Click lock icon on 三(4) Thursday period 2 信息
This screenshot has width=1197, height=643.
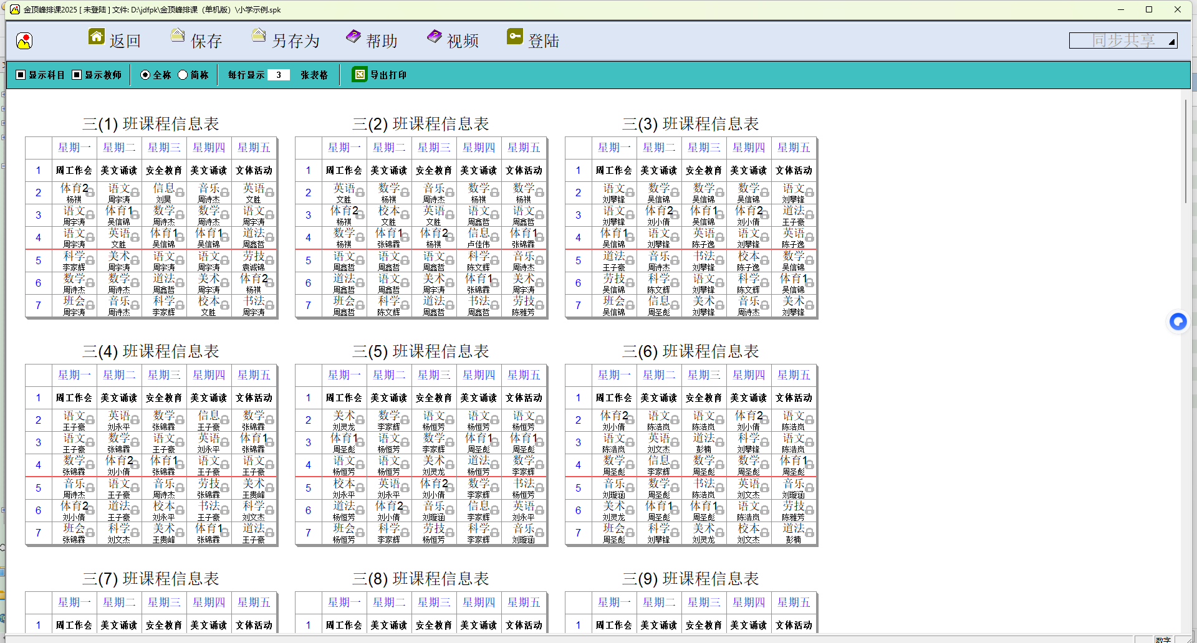(x=225, y=420)
